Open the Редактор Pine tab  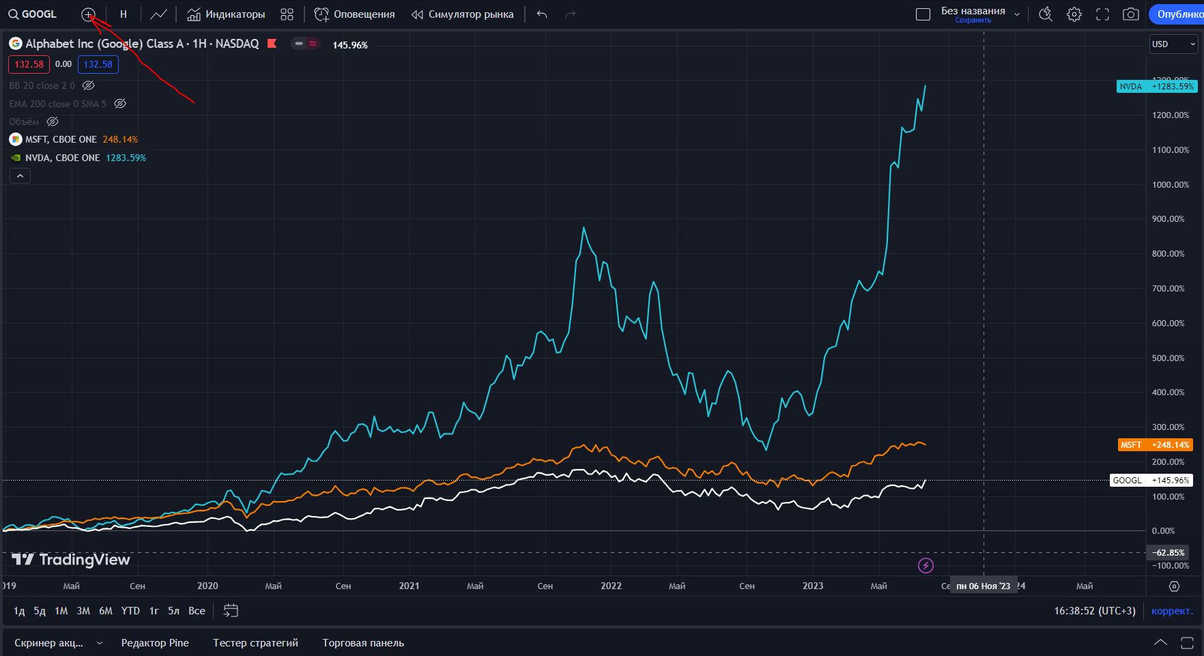tap(155, 643)
